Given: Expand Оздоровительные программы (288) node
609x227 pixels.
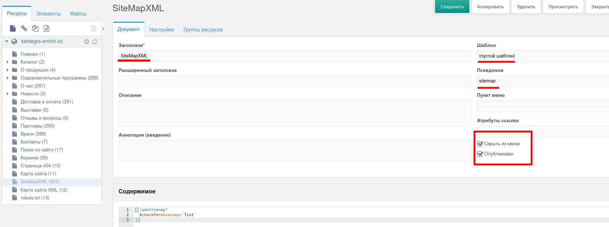Looking at the screenshot, I should click(x=7, y=78).
